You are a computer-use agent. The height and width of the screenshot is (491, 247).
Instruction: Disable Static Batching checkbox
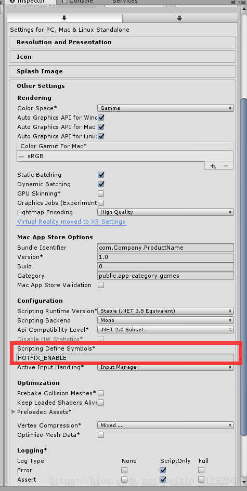click(x=101, y=175)
